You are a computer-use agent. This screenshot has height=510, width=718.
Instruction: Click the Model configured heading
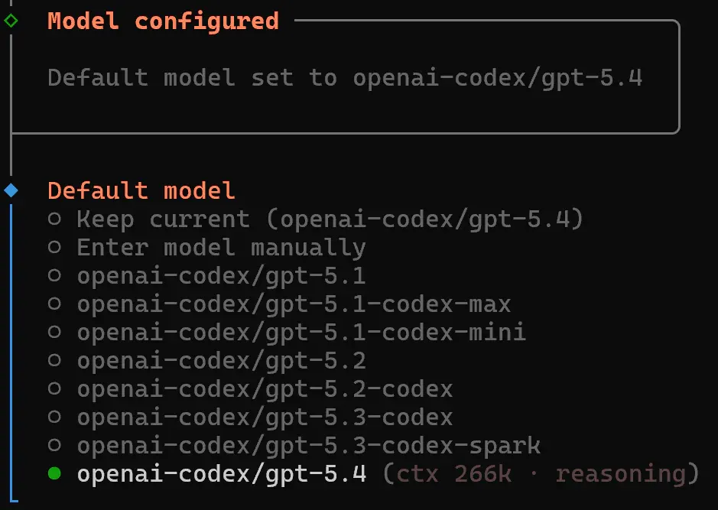pos(163,21)
